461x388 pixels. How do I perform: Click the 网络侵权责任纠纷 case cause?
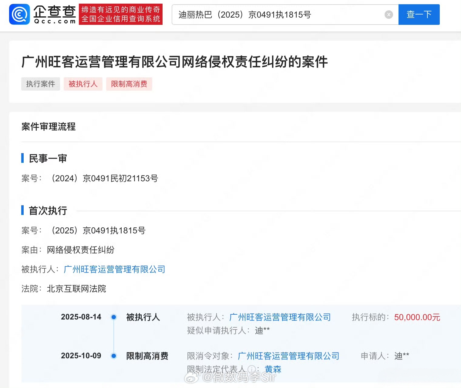click(x=81, y=250)
